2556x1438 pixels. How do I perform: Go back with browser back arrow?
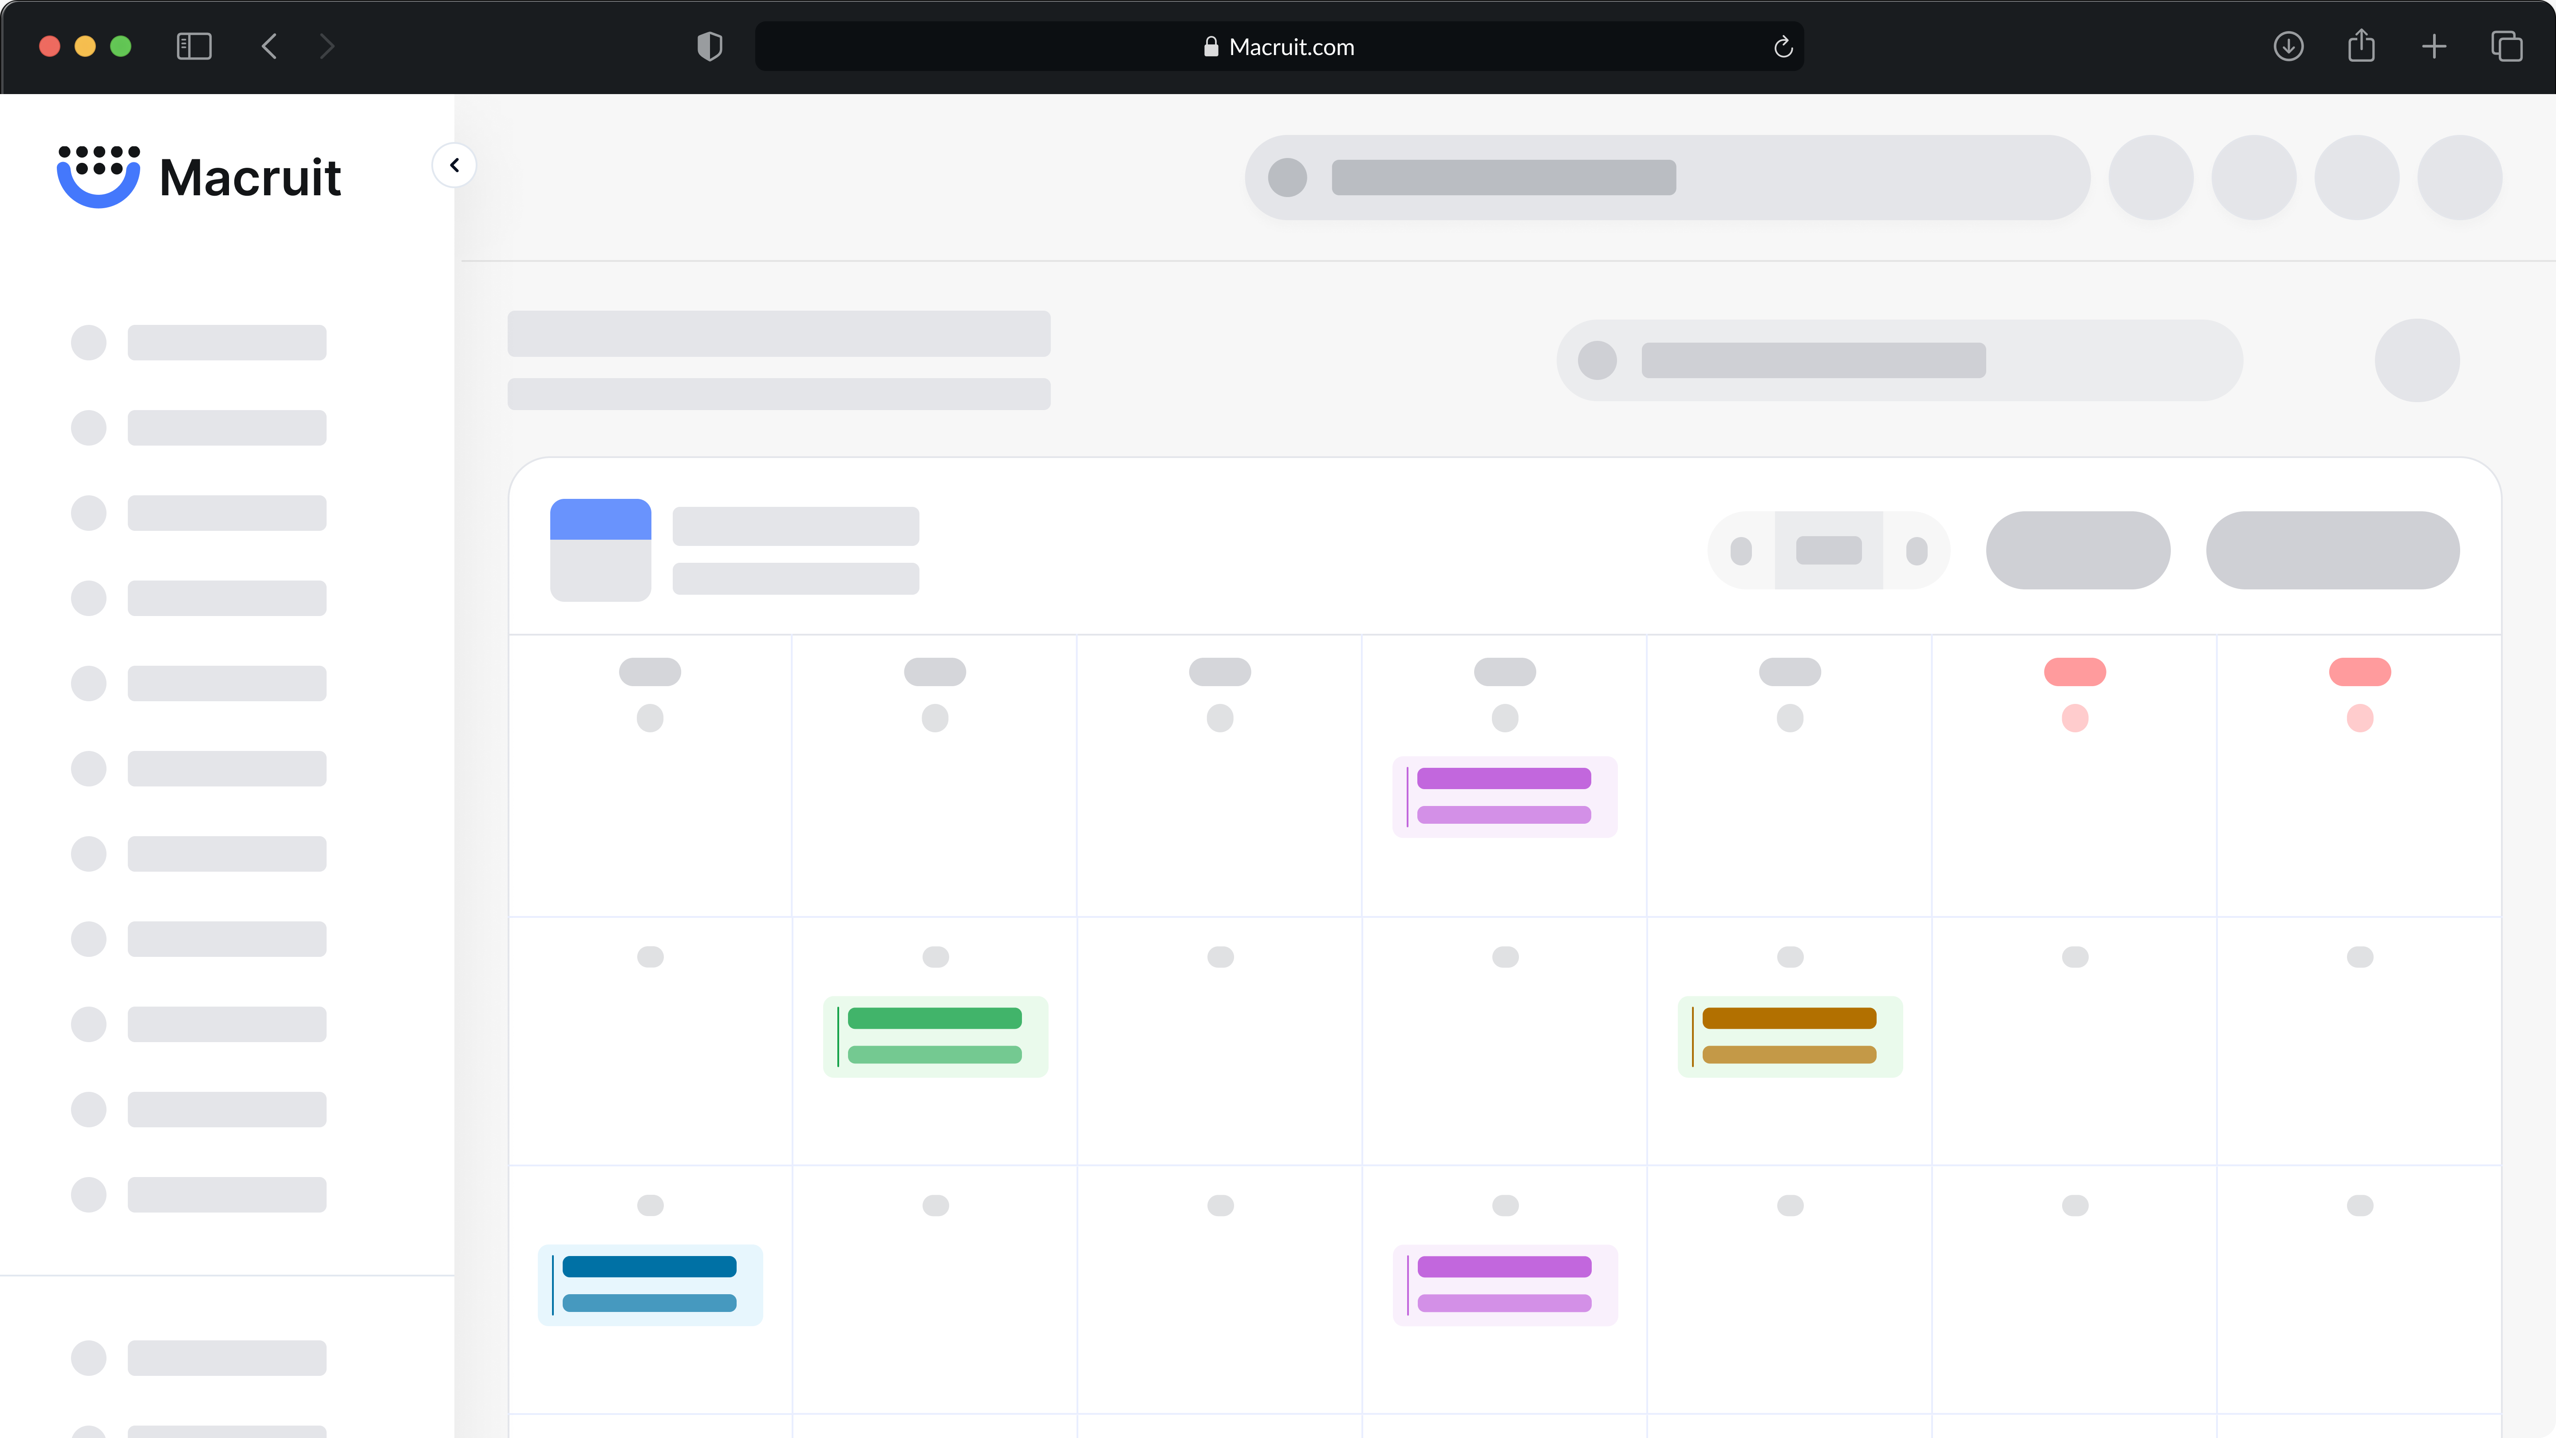tap(269, 47)
